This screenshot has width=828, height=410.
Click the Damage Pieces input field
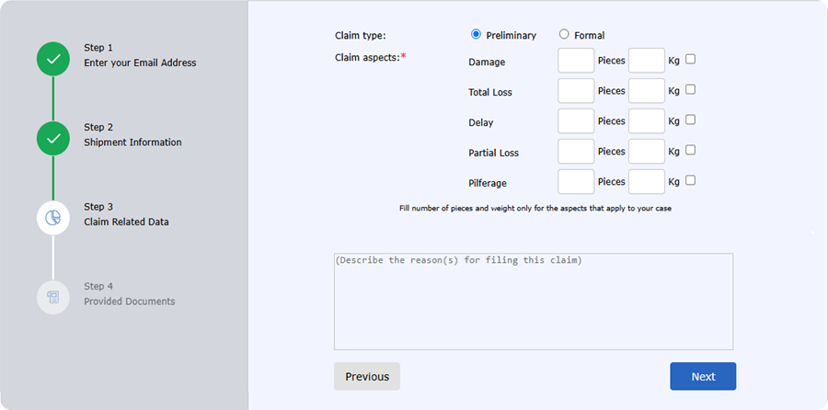(x=576, y=61)
